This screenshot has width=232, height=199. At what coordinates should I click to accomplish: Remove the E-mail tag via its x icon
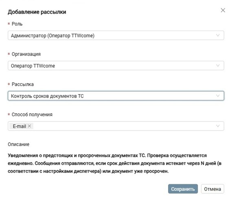[x=29, y=126]
